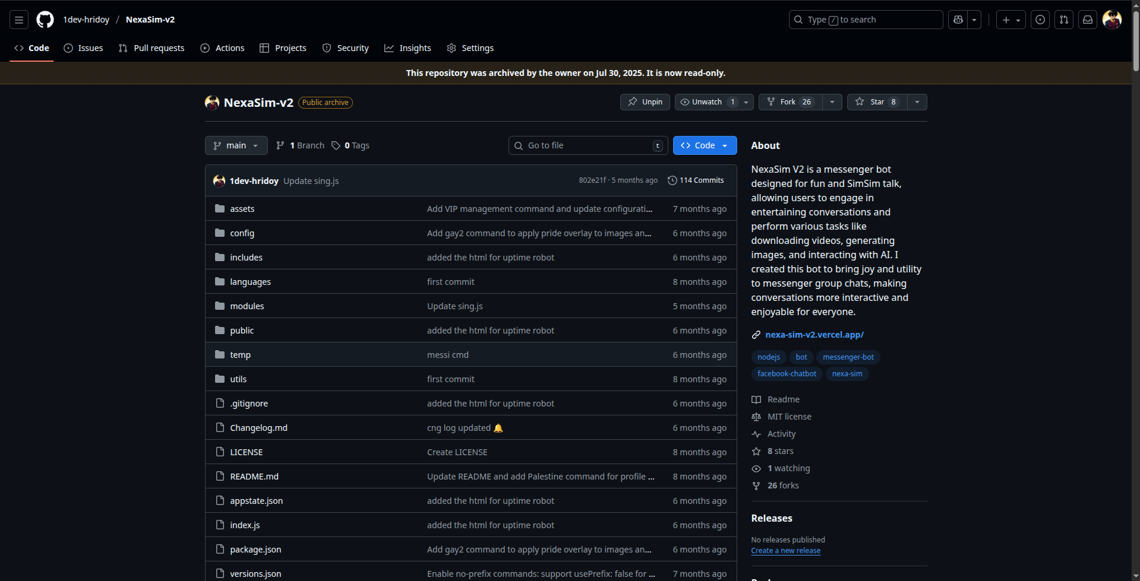Image resolution: width=1140 pixels, height=581 pixels.
Task: Expand the main branch selector
Action: click(236, 145)
